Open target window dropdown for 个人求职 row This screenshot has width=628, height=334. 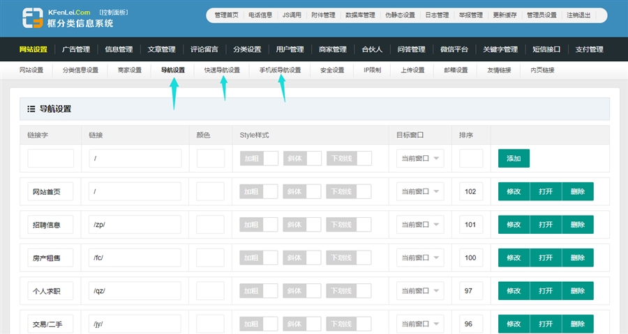pos(420,291)
